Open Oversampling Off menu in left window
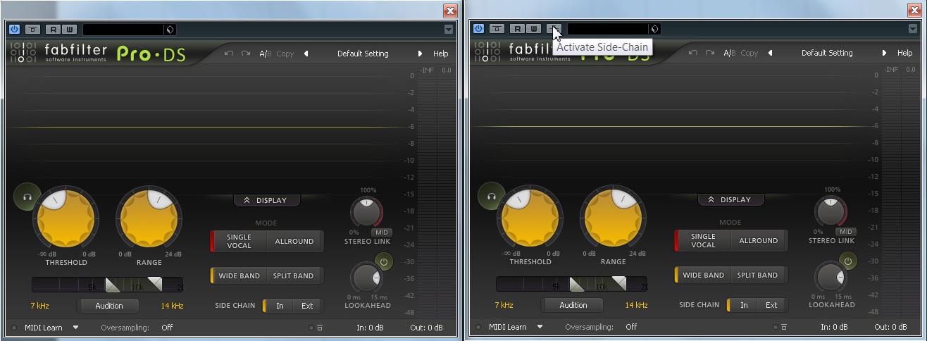Viewport: 927px width, 341px height. [x=167, y=328]
